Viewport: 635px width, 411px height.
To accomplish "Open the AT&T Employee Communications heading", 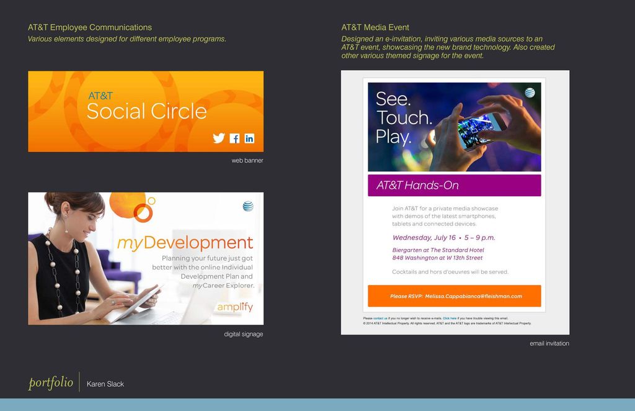I will 89,27.
